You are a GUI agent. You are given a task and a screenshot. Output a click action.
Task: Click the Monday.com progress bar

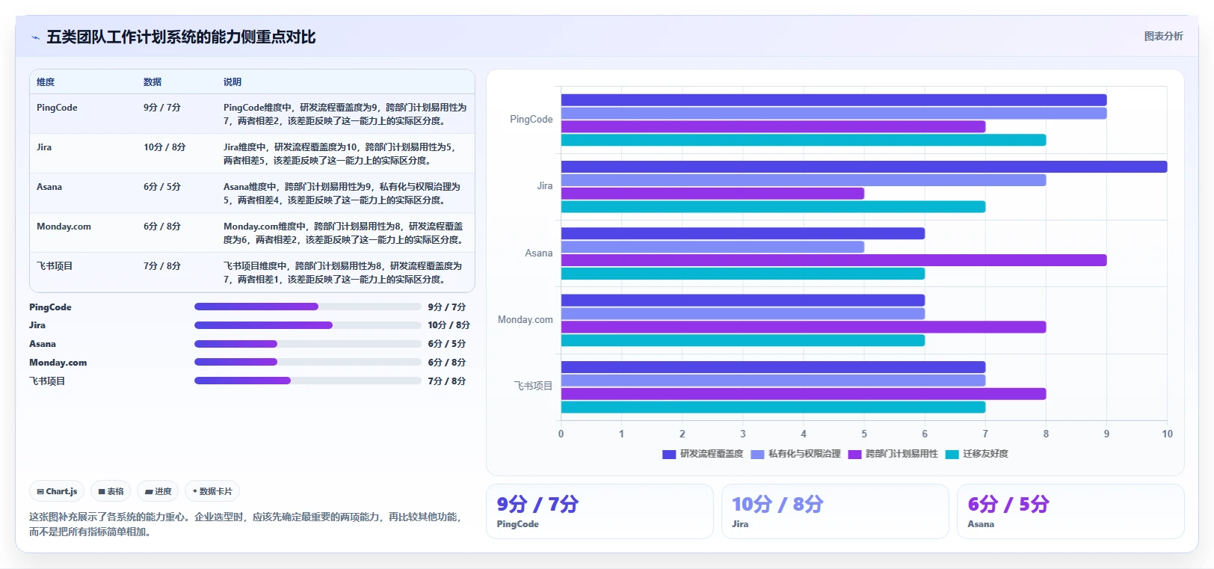coord(308,362)
